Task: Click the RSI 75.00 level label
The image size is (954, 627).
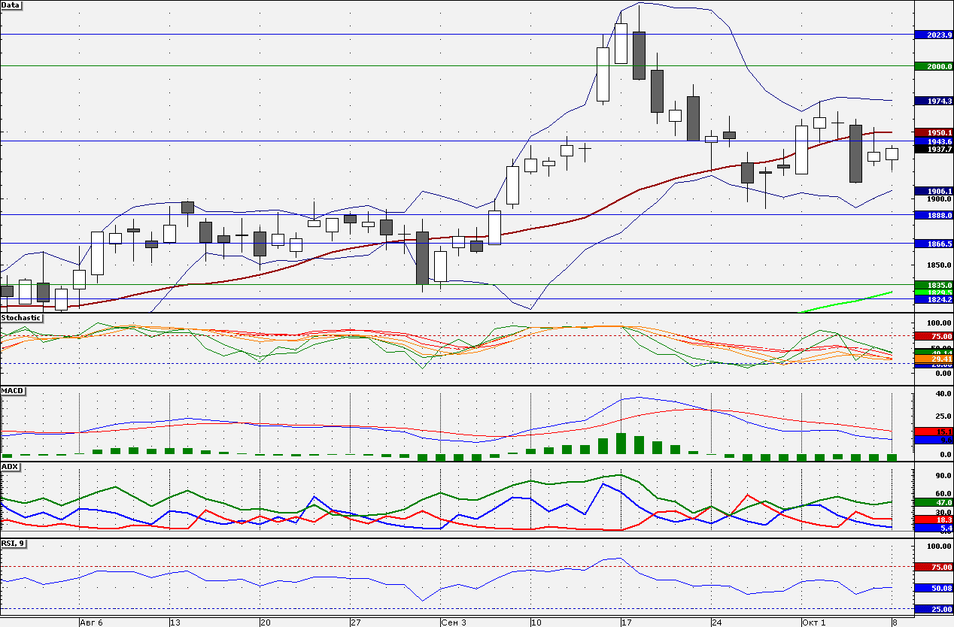Action: pyautogui.click(x=934, y=567)
